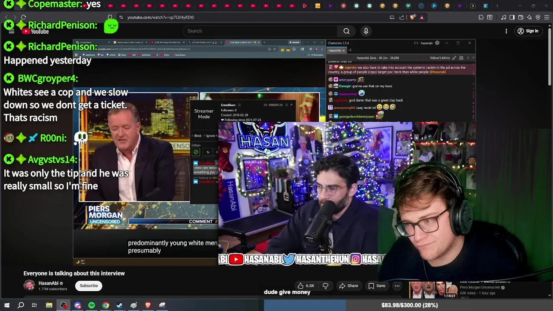Click georgedevoldenjoyer username in chat

click(356, 117)
